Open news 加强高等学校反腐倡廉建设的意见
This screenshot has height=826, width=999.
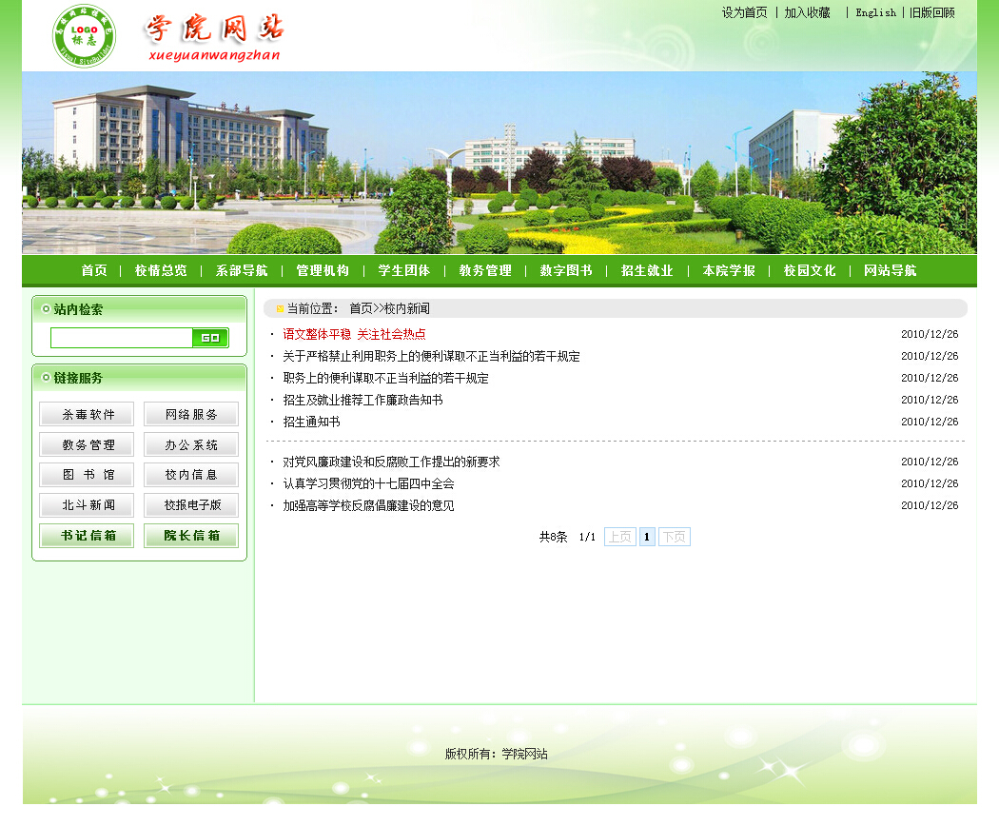(368, 505)
